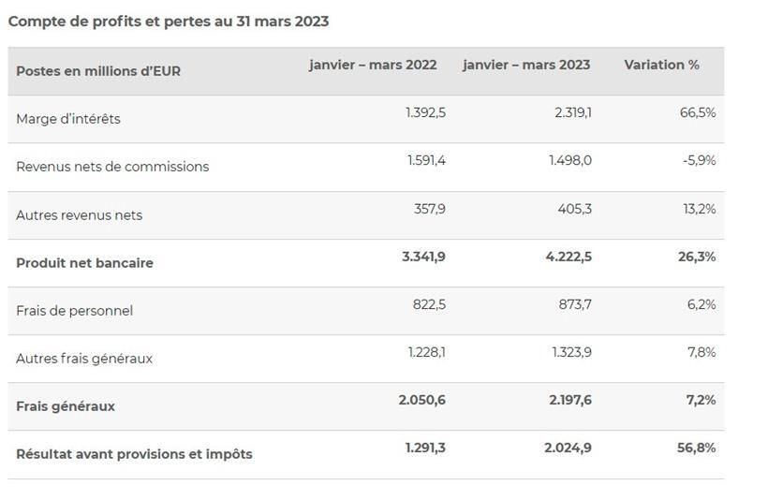Click the 56,8% variation value
The width and height of the screenshot is (768, 500).
pyautogui.click(x=697, y=448)
